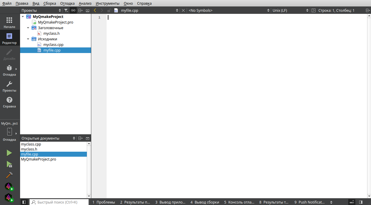Build project using the hammer icon
Screen dimensions: 371x205
pyautogui.click(x=9, y=175)
